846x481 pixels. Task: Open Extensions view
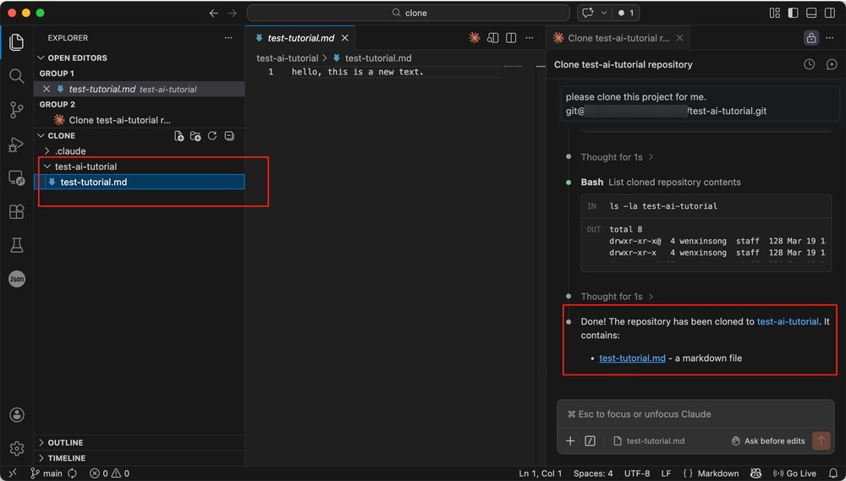coord(16,211)
